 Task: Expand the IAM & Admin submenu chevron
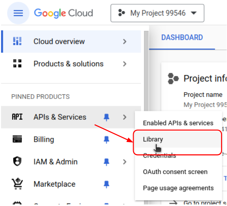tap(124, 162)
